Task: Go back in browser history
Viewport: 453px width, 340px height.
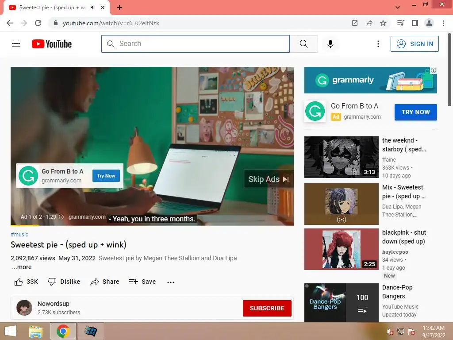Action: pos(10,23)
